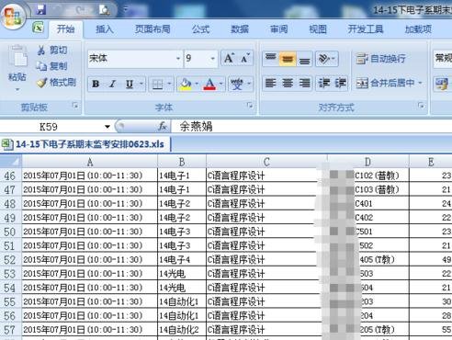Viewport: 452px width, 340px height.
Task: Click the 剪切 cut button
Action: point(52,50)
